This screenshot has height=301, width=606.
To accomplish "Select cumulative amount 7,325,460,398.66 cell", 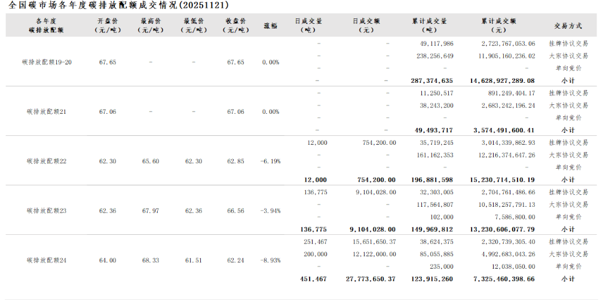I will pyautogui.click(x=504, y=279).
